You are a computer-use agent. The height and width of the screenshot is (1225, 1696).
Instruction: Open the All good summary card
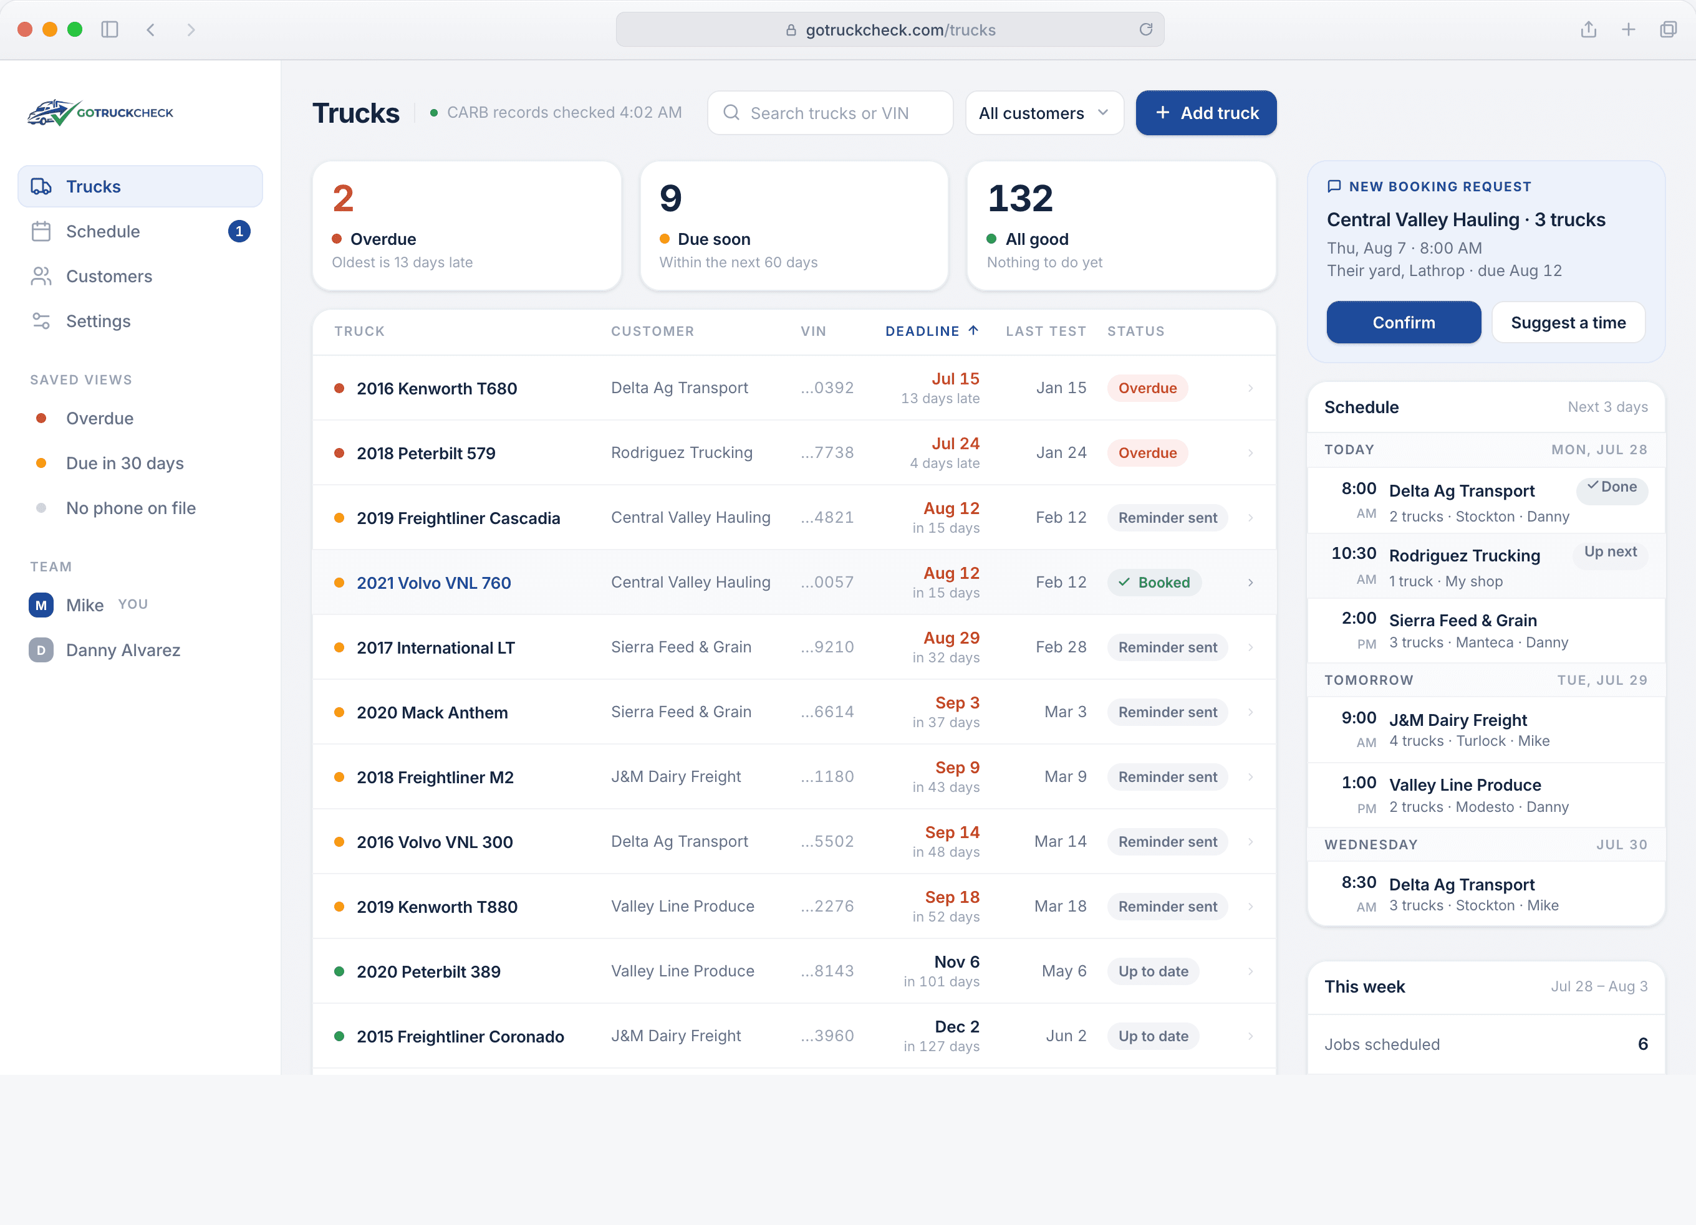[1121, 226]
